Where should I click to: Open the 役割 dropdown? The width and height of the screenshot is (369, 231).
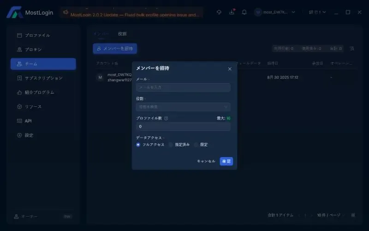(x=183, y=107)
